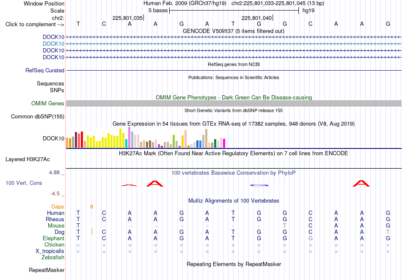This screenshot has height=280, width=402.
Task: Open Short Genetic Variants from dbSNP title
Action: pos(234,111)
